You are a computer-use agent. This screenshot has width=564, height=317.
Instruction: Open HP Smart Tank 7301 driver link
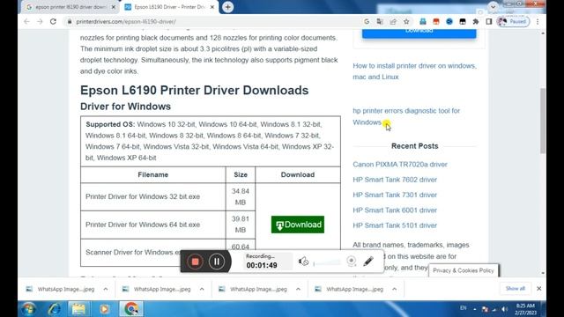coord(395,195)
